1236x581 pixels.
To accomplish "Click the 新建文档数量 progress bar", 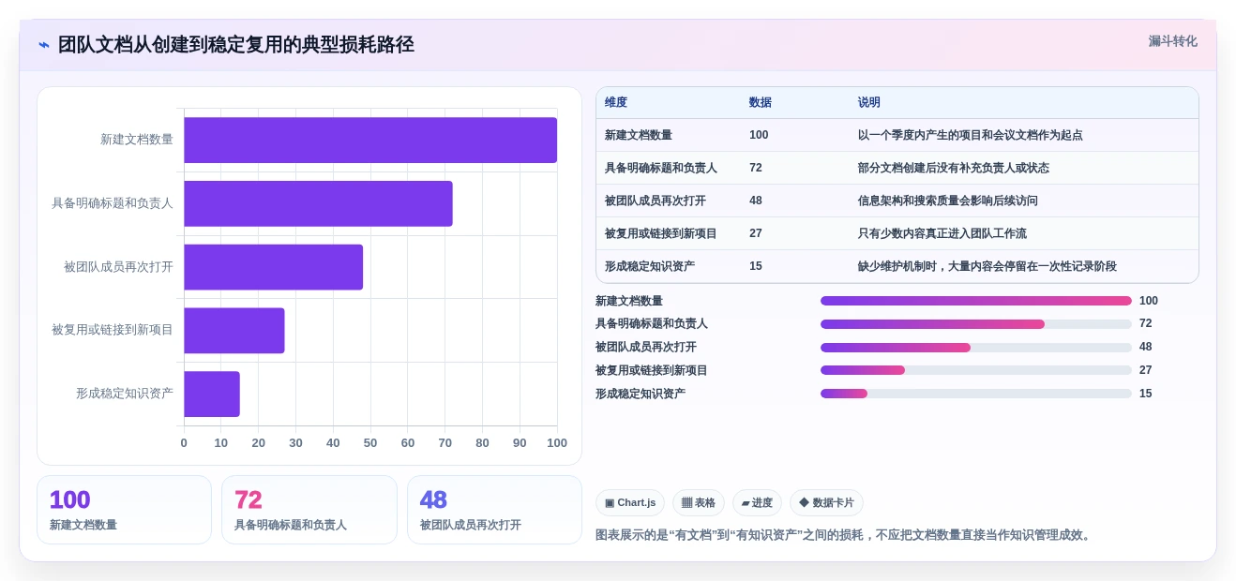I will (x=976, y=301).
